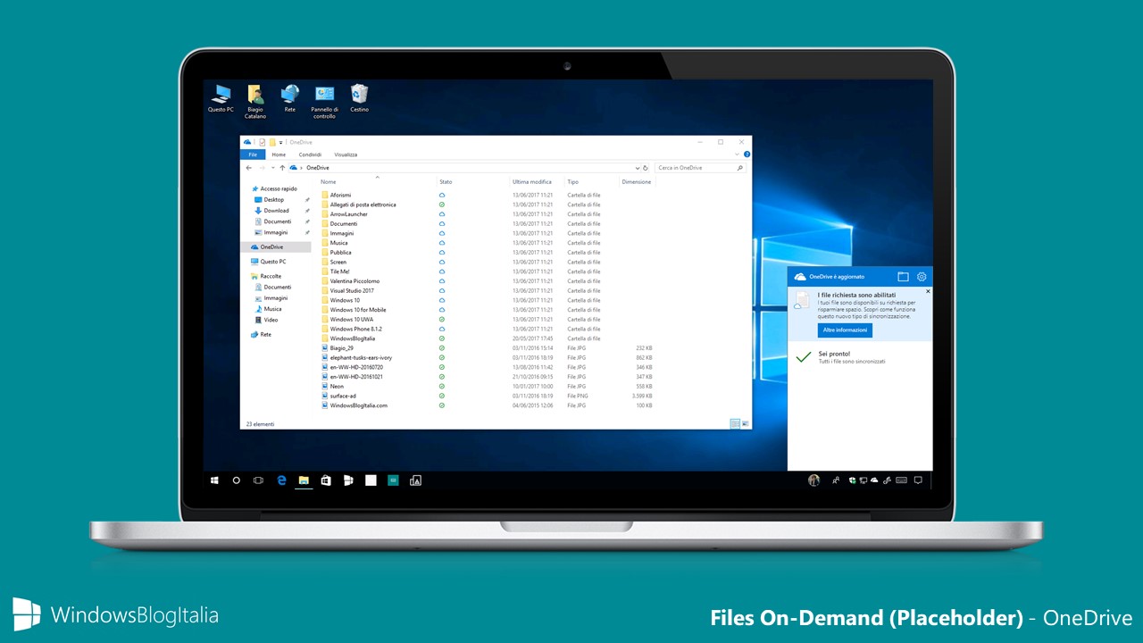This screenshot has width=1143, height=643.
Task: Expand the ribbon with the chevron
Action: point(738,154)
